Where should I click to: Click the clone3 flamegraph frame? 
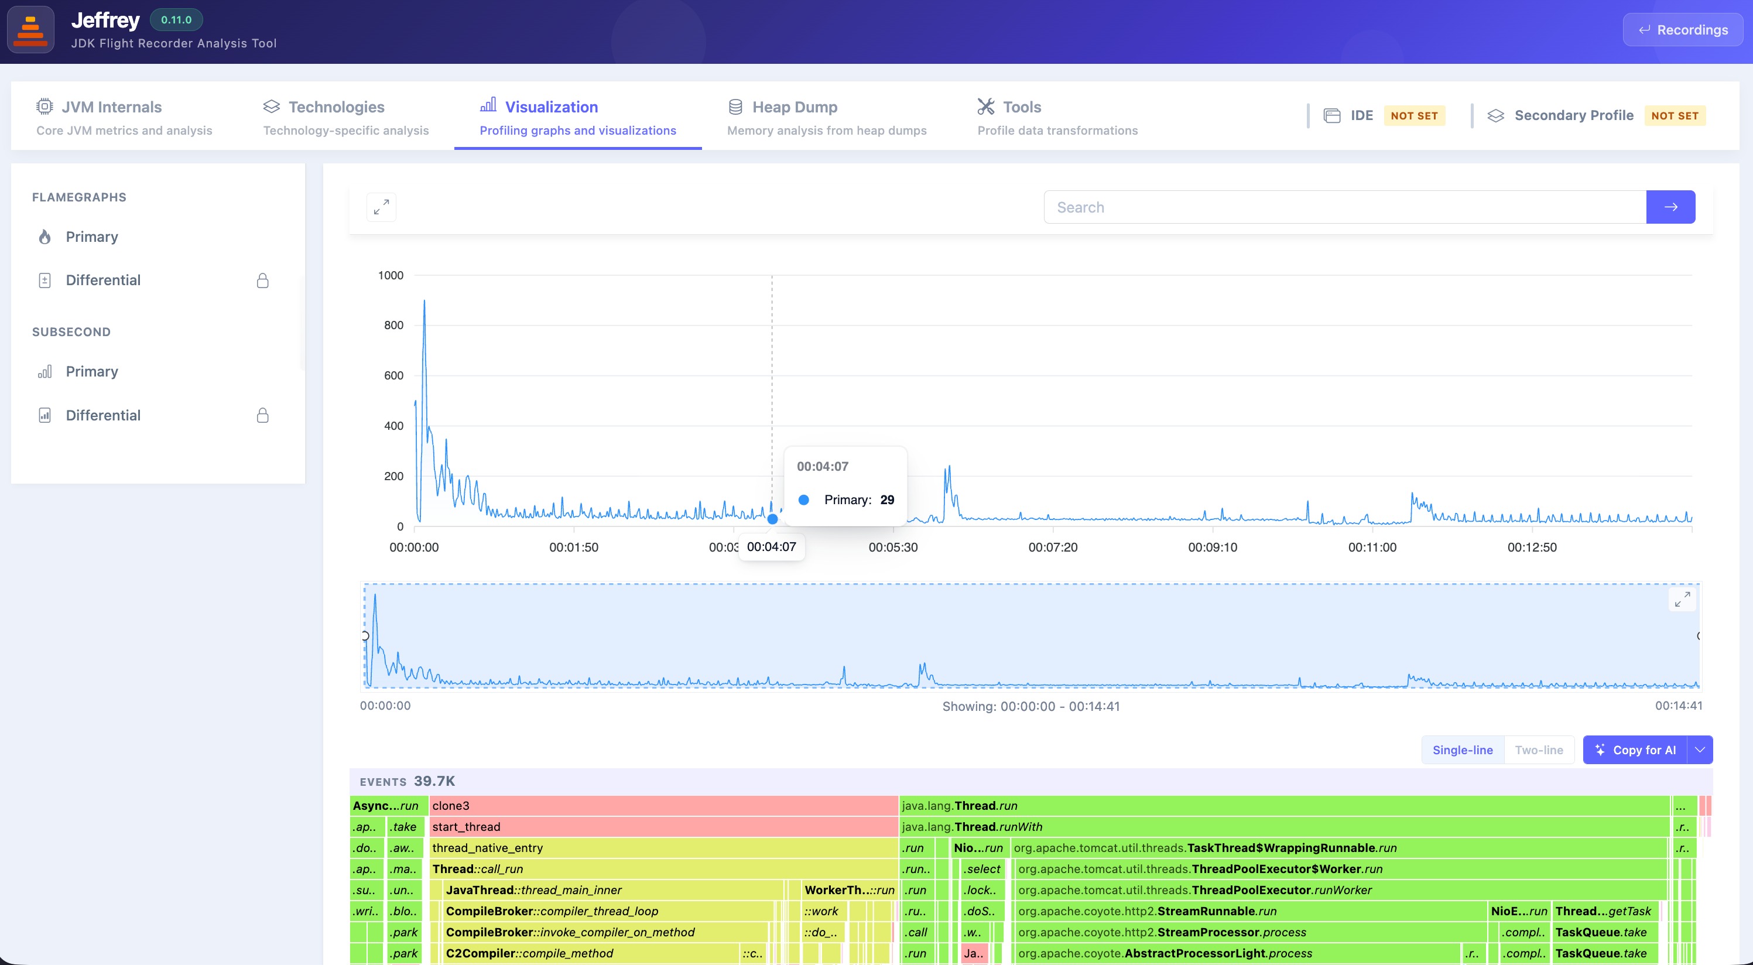point(663,806)
